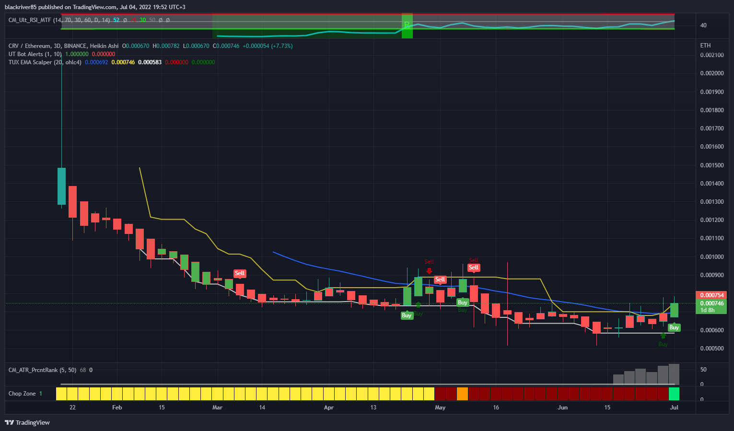Click the TUX EMA value 0.000583 in white
734x431 pixels.
150,62
